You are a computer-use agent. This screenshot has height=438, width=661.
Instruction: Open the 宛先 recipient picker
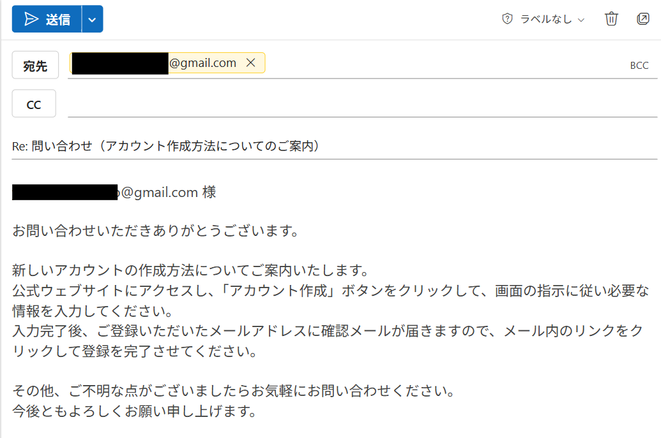[35, 65]
